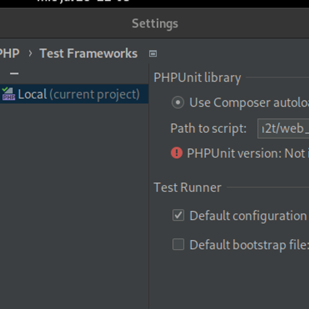The width and height of the screenshot is (309, 309).
Task: Click the PHP breadcrumb item
Action: click(10, 54)
